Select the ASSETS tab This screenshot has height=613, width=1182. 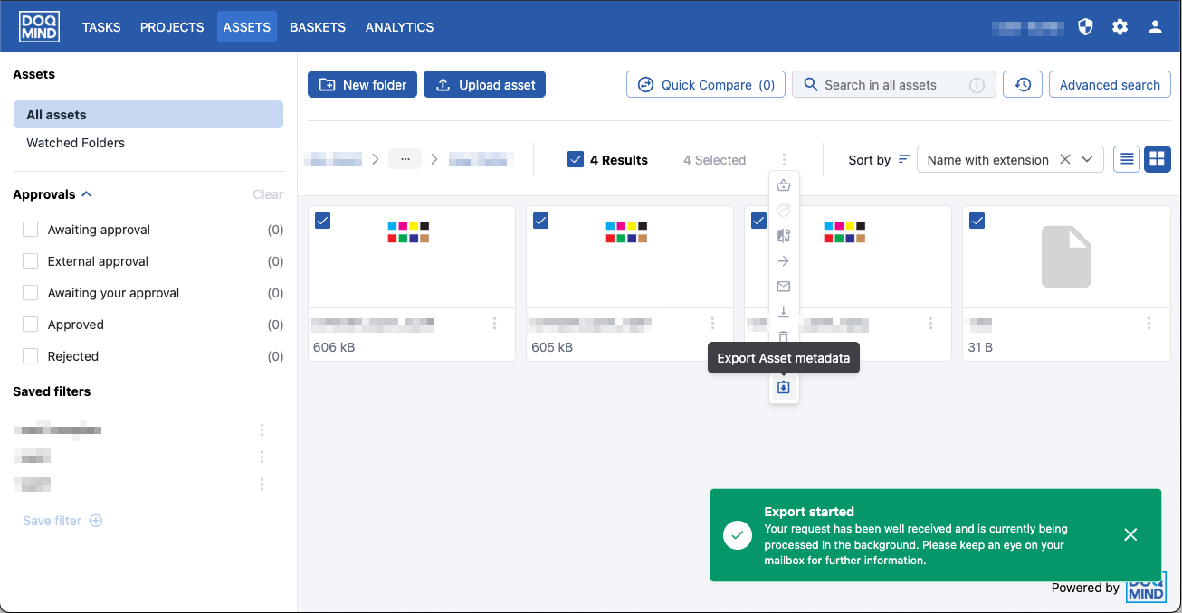point(247,27)
